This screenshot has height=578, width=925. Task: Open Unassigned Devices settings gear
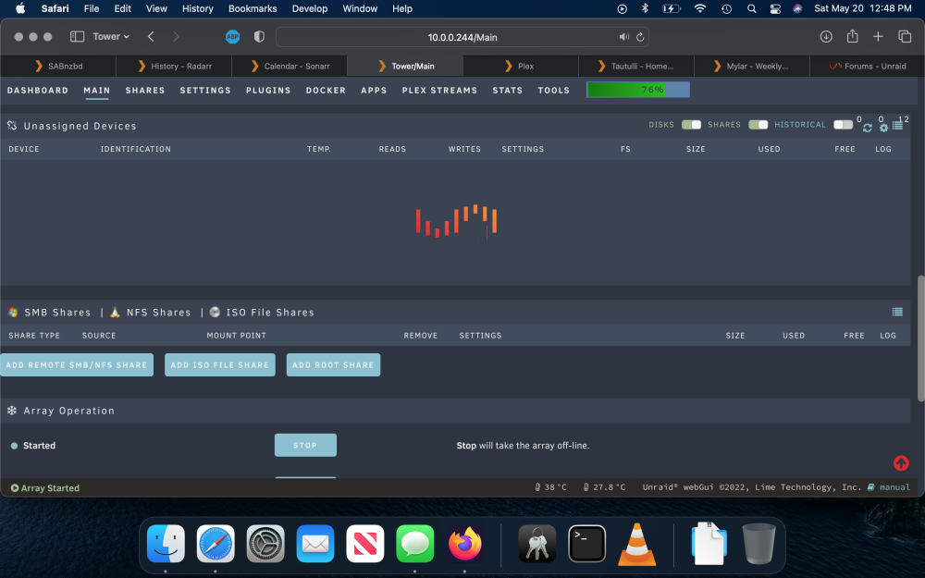pos(883,128)
